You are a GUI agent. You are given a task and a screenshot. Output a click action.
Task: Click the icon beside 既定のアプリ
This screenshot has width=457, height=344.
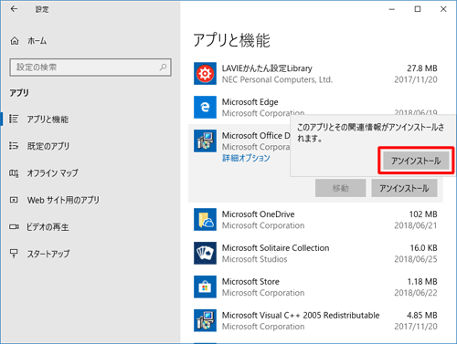point(14,146)
